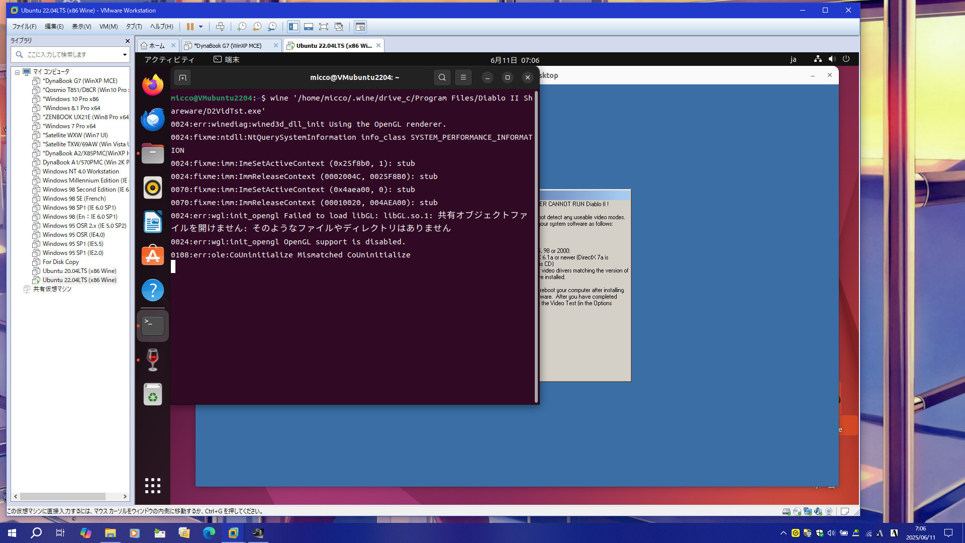Viewport: 965px width, 543px height.
Task: Click the CD/DVD device status icon
Action: tap(797, 511)
